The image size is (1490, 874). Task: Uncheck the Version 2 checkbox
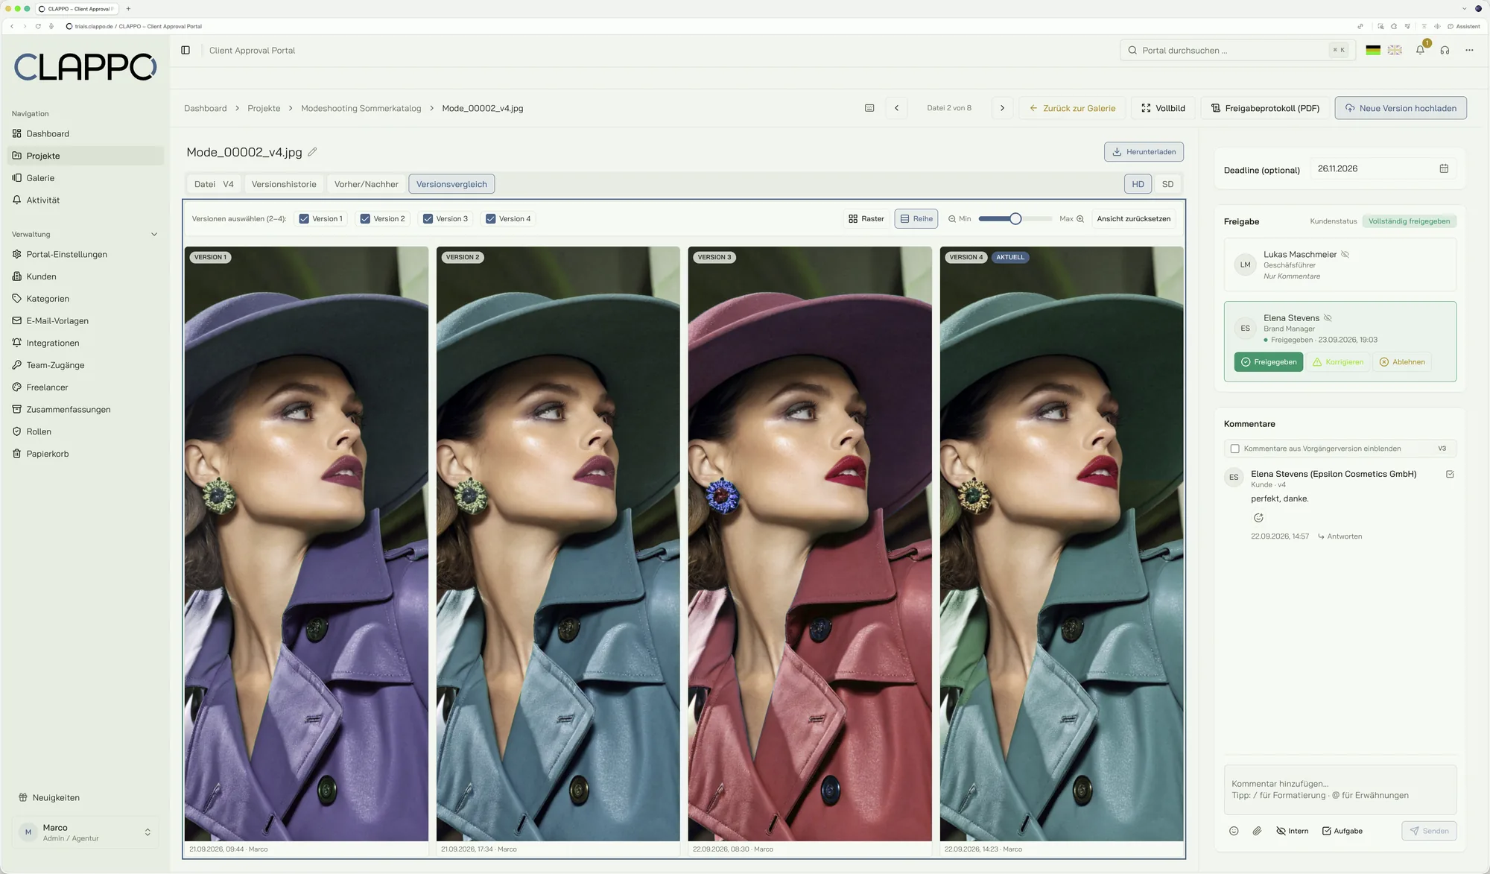click(365, 219)
